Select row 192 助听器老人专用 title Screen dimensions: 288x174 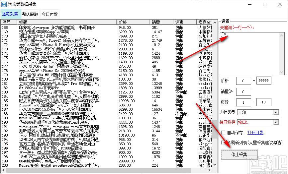click(x=59, y=131)
